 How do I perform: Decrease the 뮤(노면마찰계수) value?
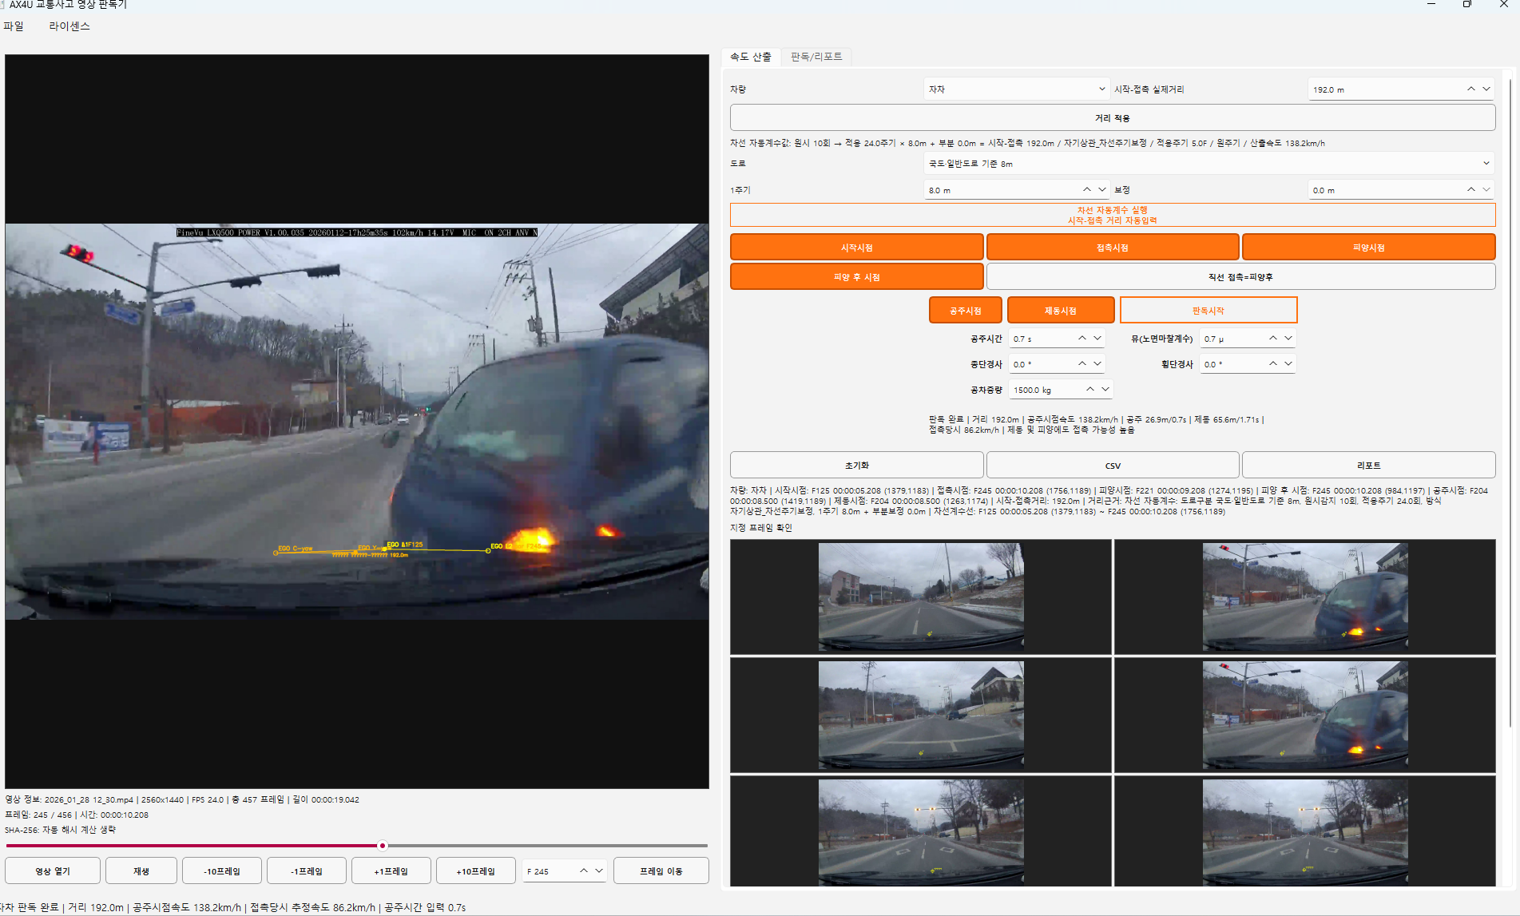[1288, 339]
